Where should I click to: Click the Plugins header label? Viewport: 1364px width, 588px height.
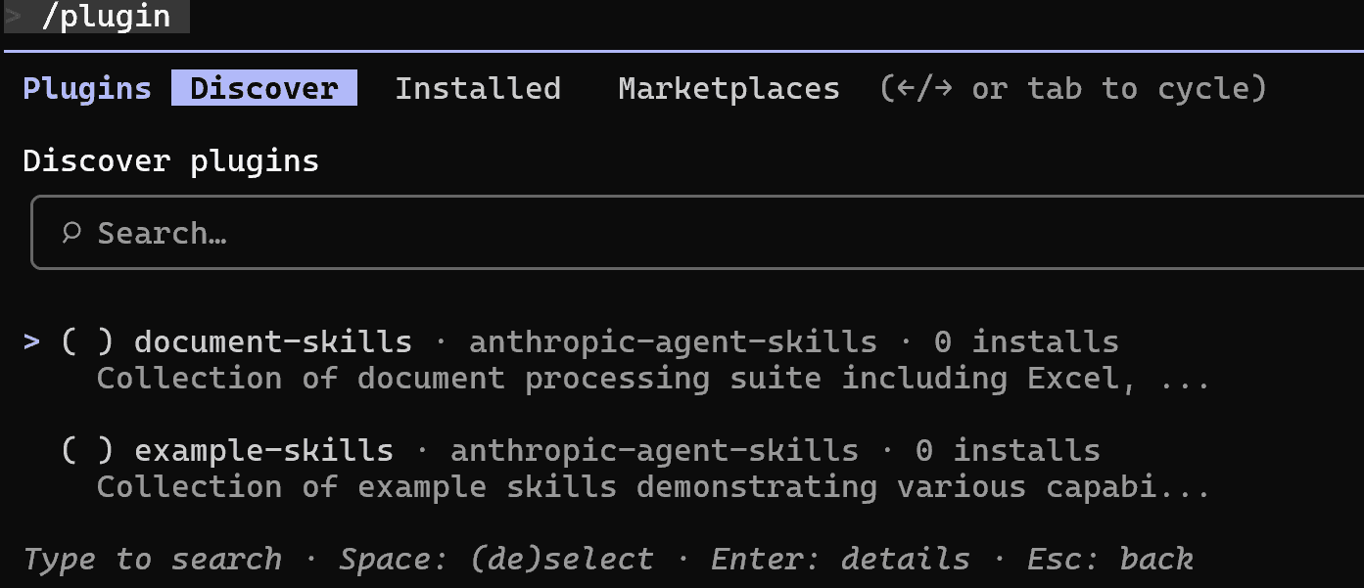coord(87,88)
